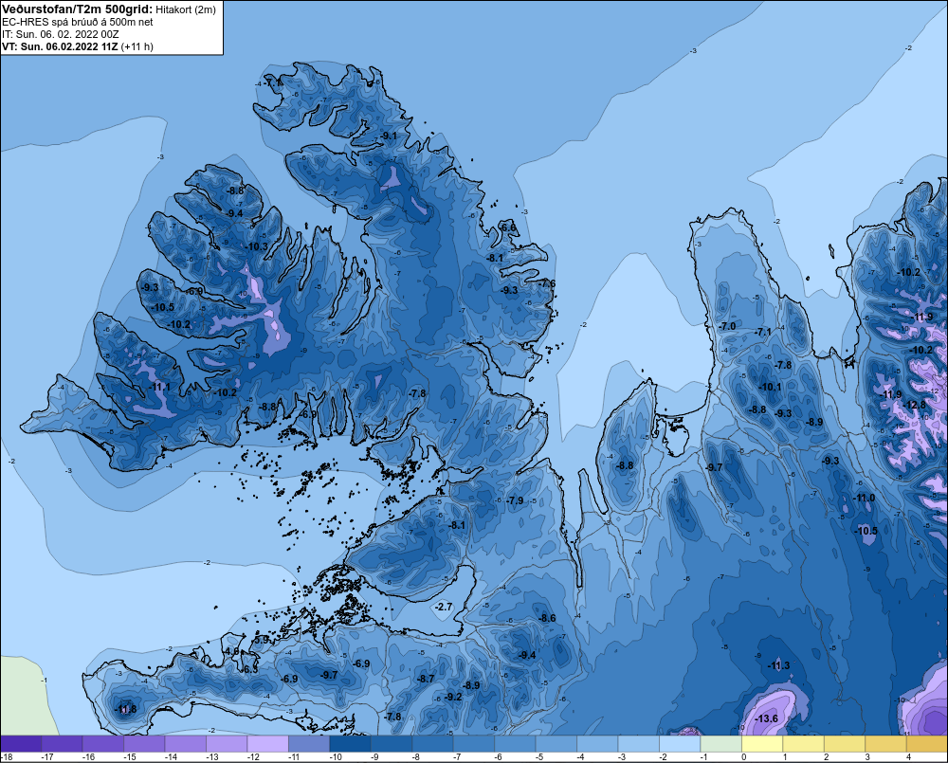Click the '-14' label on the color legend

171,757
